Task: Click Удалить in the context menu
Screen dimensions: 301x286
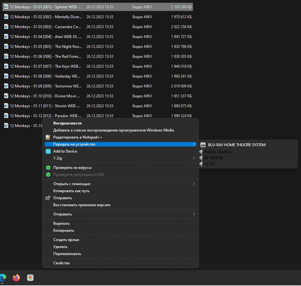Action: 60,247
